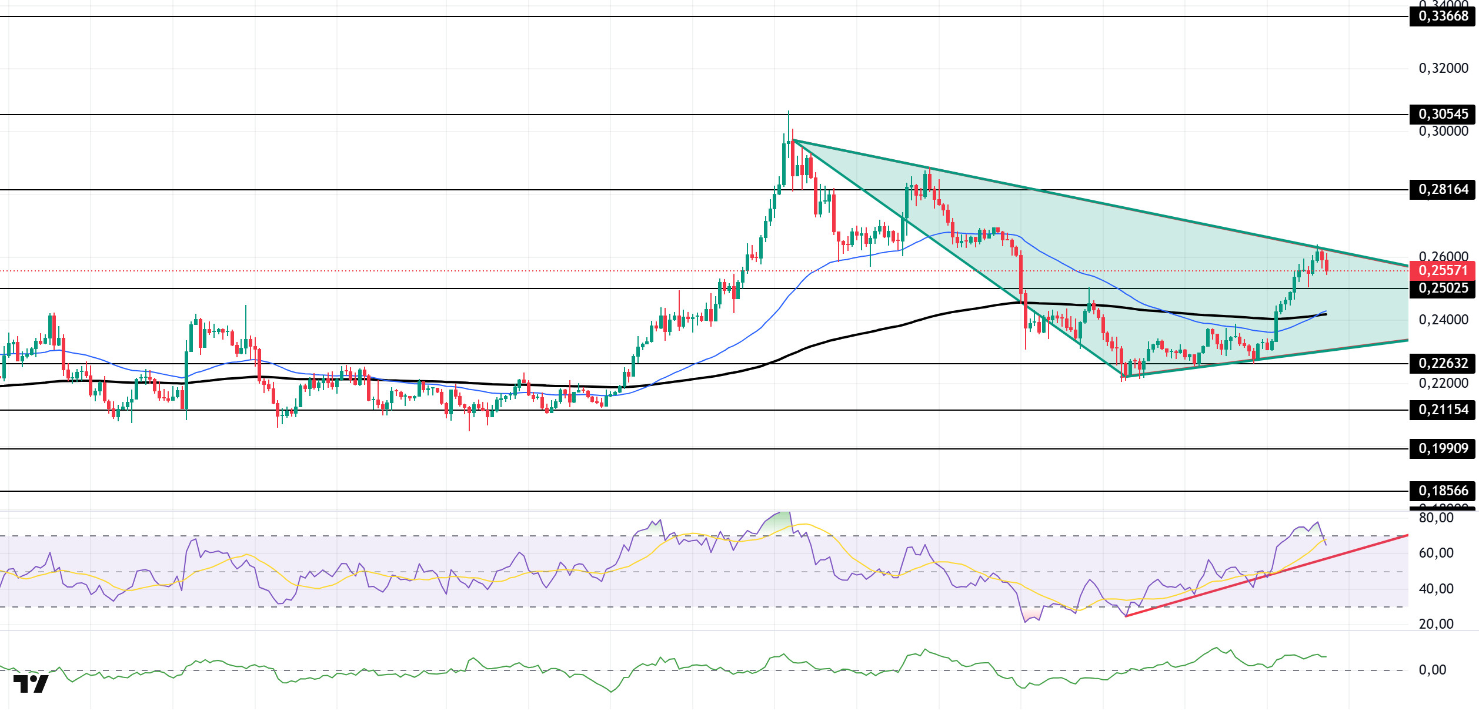
Task: Click the 0,21154 price level label
Action: click(x=1443, y=410)
